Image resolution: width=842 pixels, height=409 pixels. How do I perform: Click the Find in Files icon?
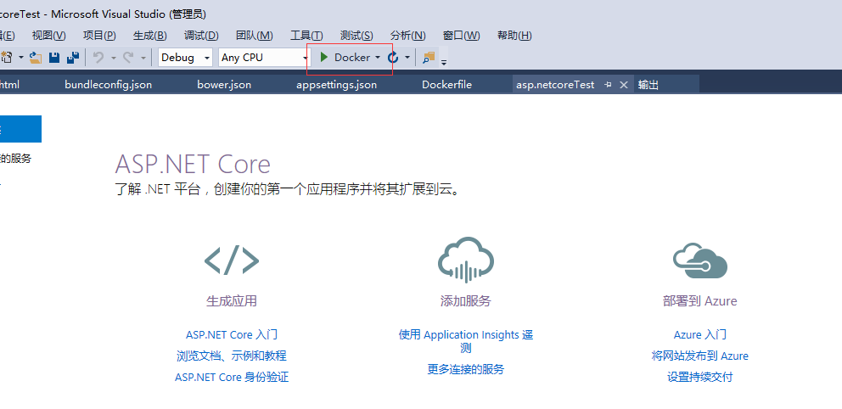tap(429, 58)
